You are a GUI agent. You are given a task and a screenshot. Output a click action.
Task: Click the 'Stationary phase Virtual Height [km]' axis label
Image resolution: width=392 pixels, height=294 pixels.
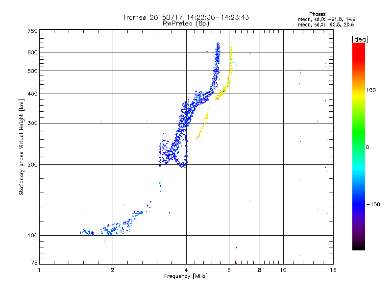point(22,147)
